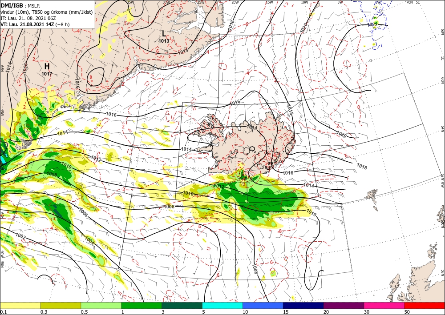Click the '5W' longitude label at top

coord(340,2)
